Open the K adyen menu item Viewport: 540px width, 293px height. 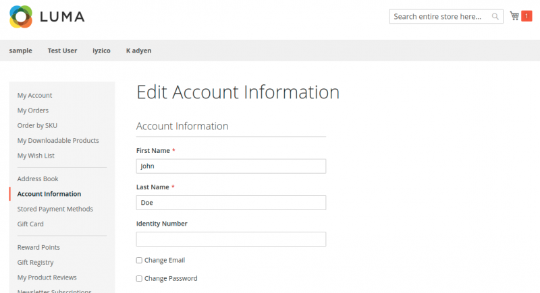(x=138, y=51)
